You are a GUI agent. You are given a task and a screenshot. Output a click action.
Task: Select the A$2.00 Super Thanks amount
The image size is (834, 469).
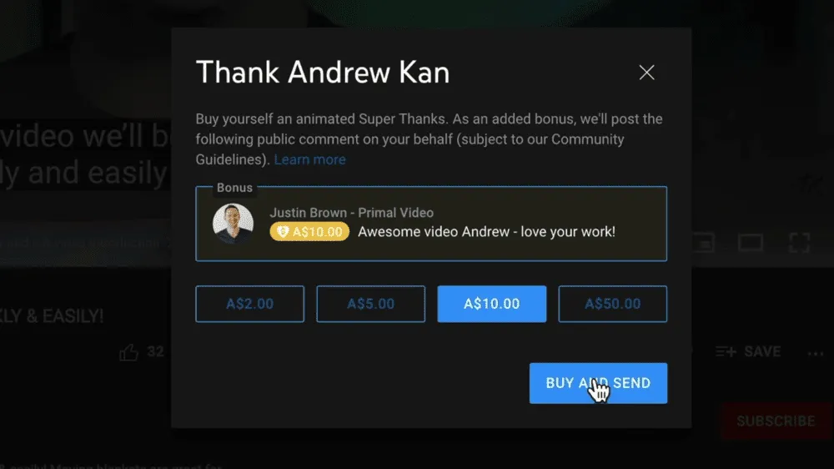tap(250, 304)
